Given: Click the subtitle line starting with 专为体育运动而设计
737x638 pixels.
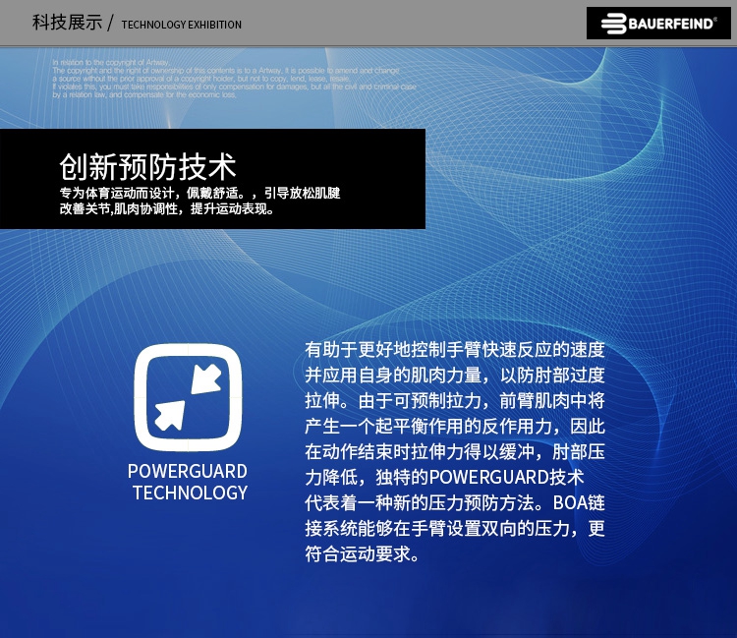Looking at the screenshot, I should (199, 193).
